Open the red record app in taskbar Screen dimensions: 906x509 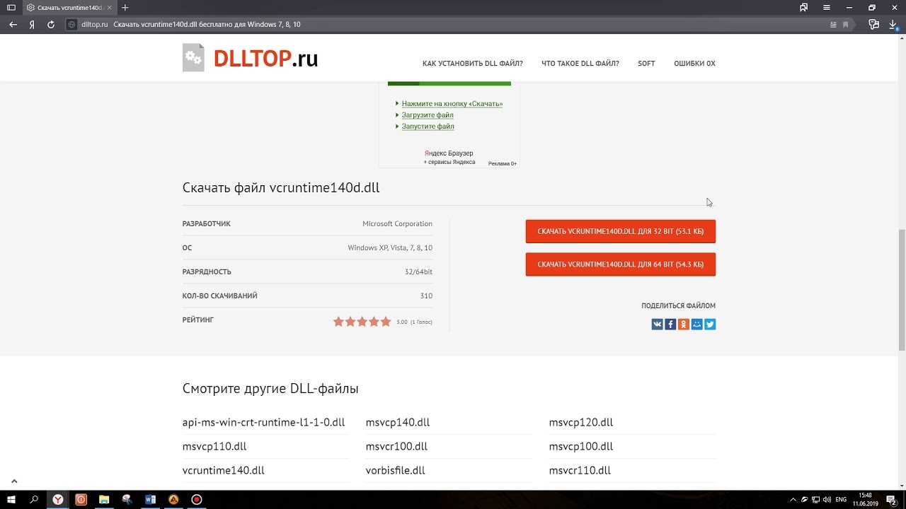(197, 499)
